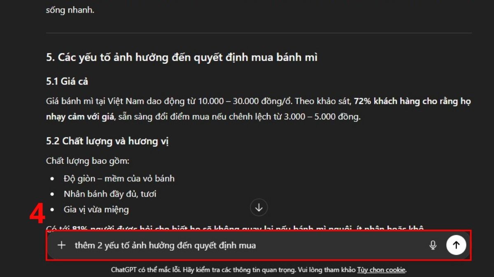Click the text "sống nhanh." at top

click(70, 10)
